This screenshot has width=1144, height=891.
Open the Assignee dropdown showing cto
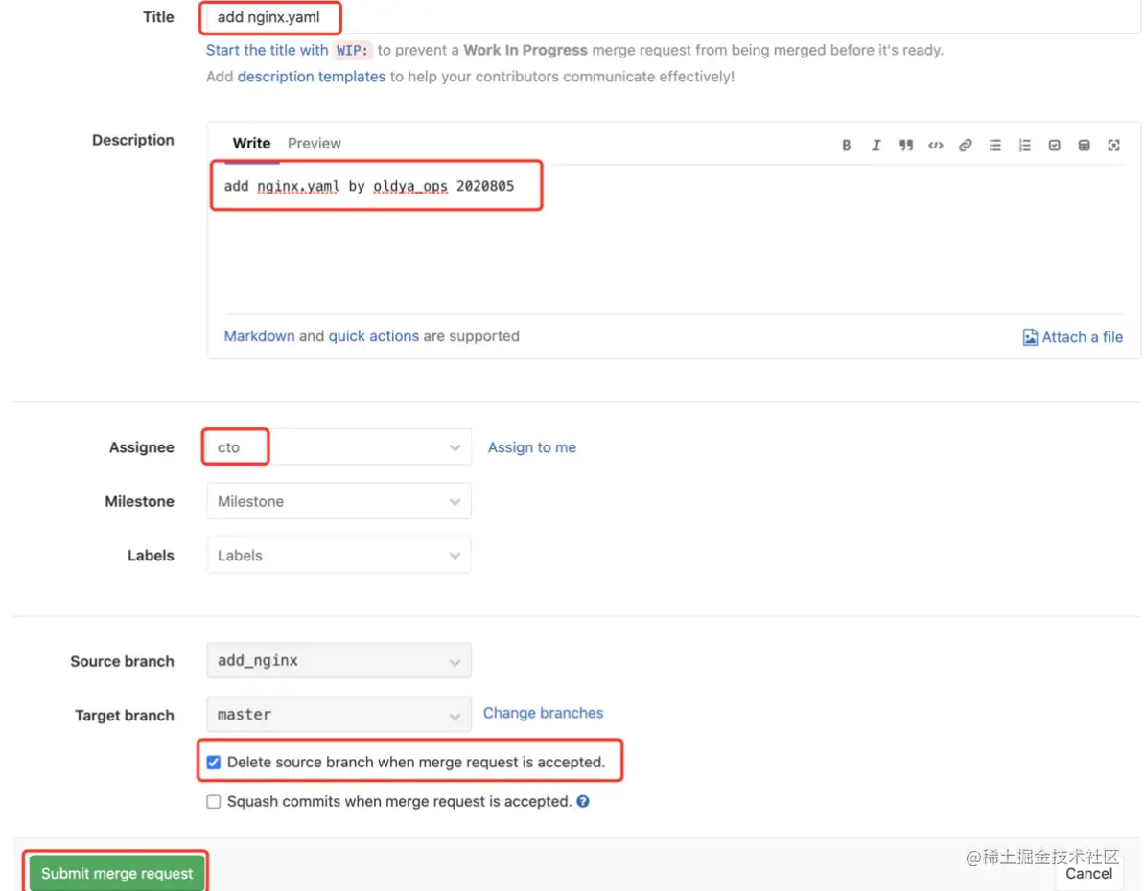coord(339,447)
